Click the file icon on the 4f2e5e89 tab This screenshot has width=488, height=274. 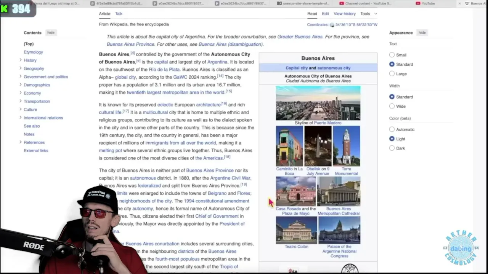point(93,3)
